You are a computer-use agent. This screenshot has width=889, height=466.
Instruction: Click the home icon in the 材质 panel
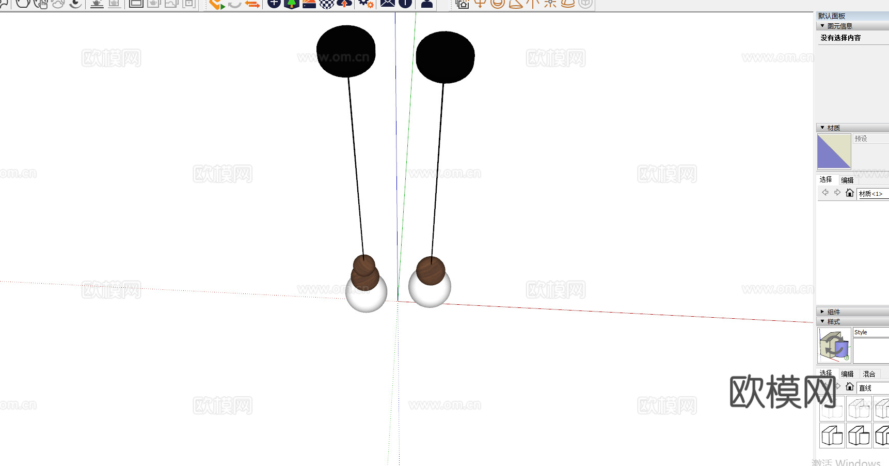tap(850, 193)
